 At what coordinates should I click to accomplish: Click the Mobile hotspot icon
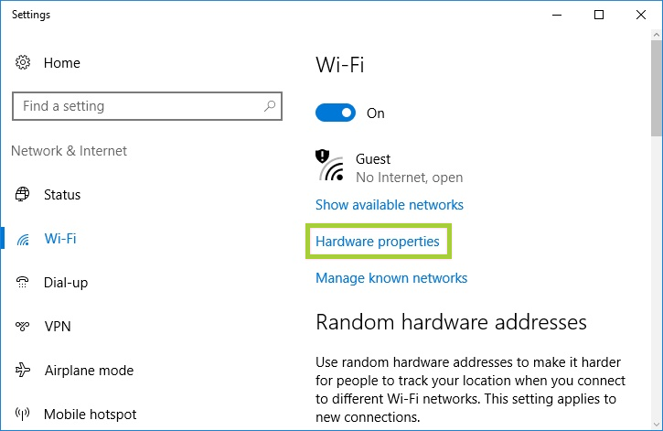coord(23,414)
